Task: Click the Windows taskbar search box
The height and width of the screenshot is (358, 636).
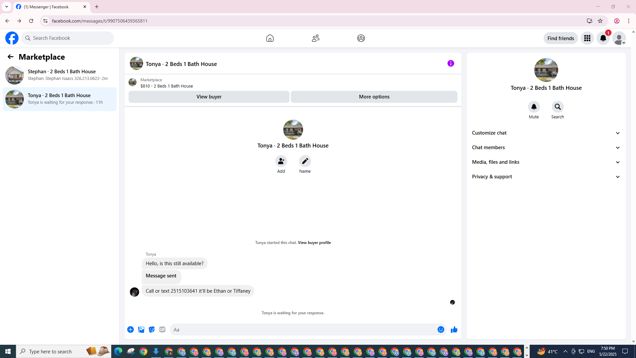Action: point(64,351)
